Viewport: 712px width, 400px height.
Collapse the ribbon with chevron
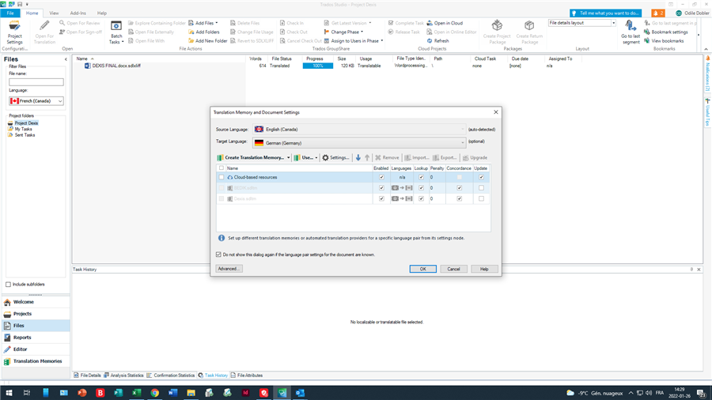[706, 49]
